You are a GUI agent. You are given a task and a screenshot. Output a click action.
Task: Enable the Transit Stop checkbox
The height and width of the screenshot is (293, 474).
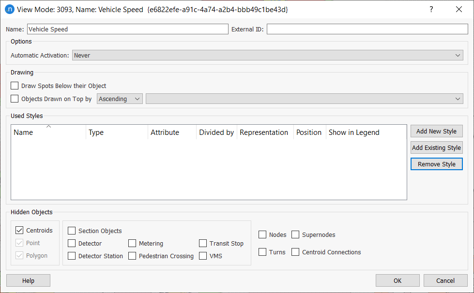(203, 244)
